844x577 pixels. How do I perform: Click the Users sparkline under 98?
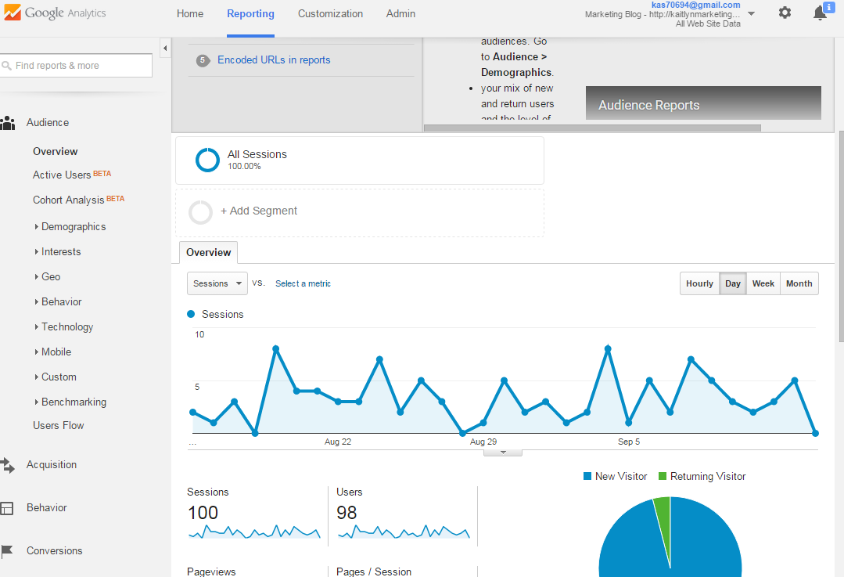tap(404, 532)
